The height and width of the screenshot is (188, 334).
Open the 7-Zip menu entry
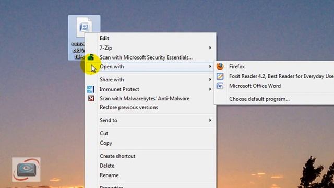pyautogui.click(x=150, y=48)
